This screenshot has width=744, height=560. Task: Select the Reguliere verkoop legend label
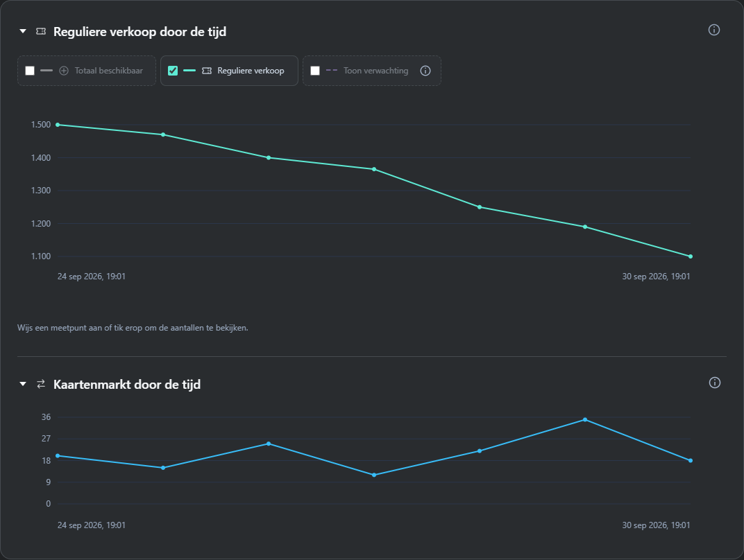point(251,71)
